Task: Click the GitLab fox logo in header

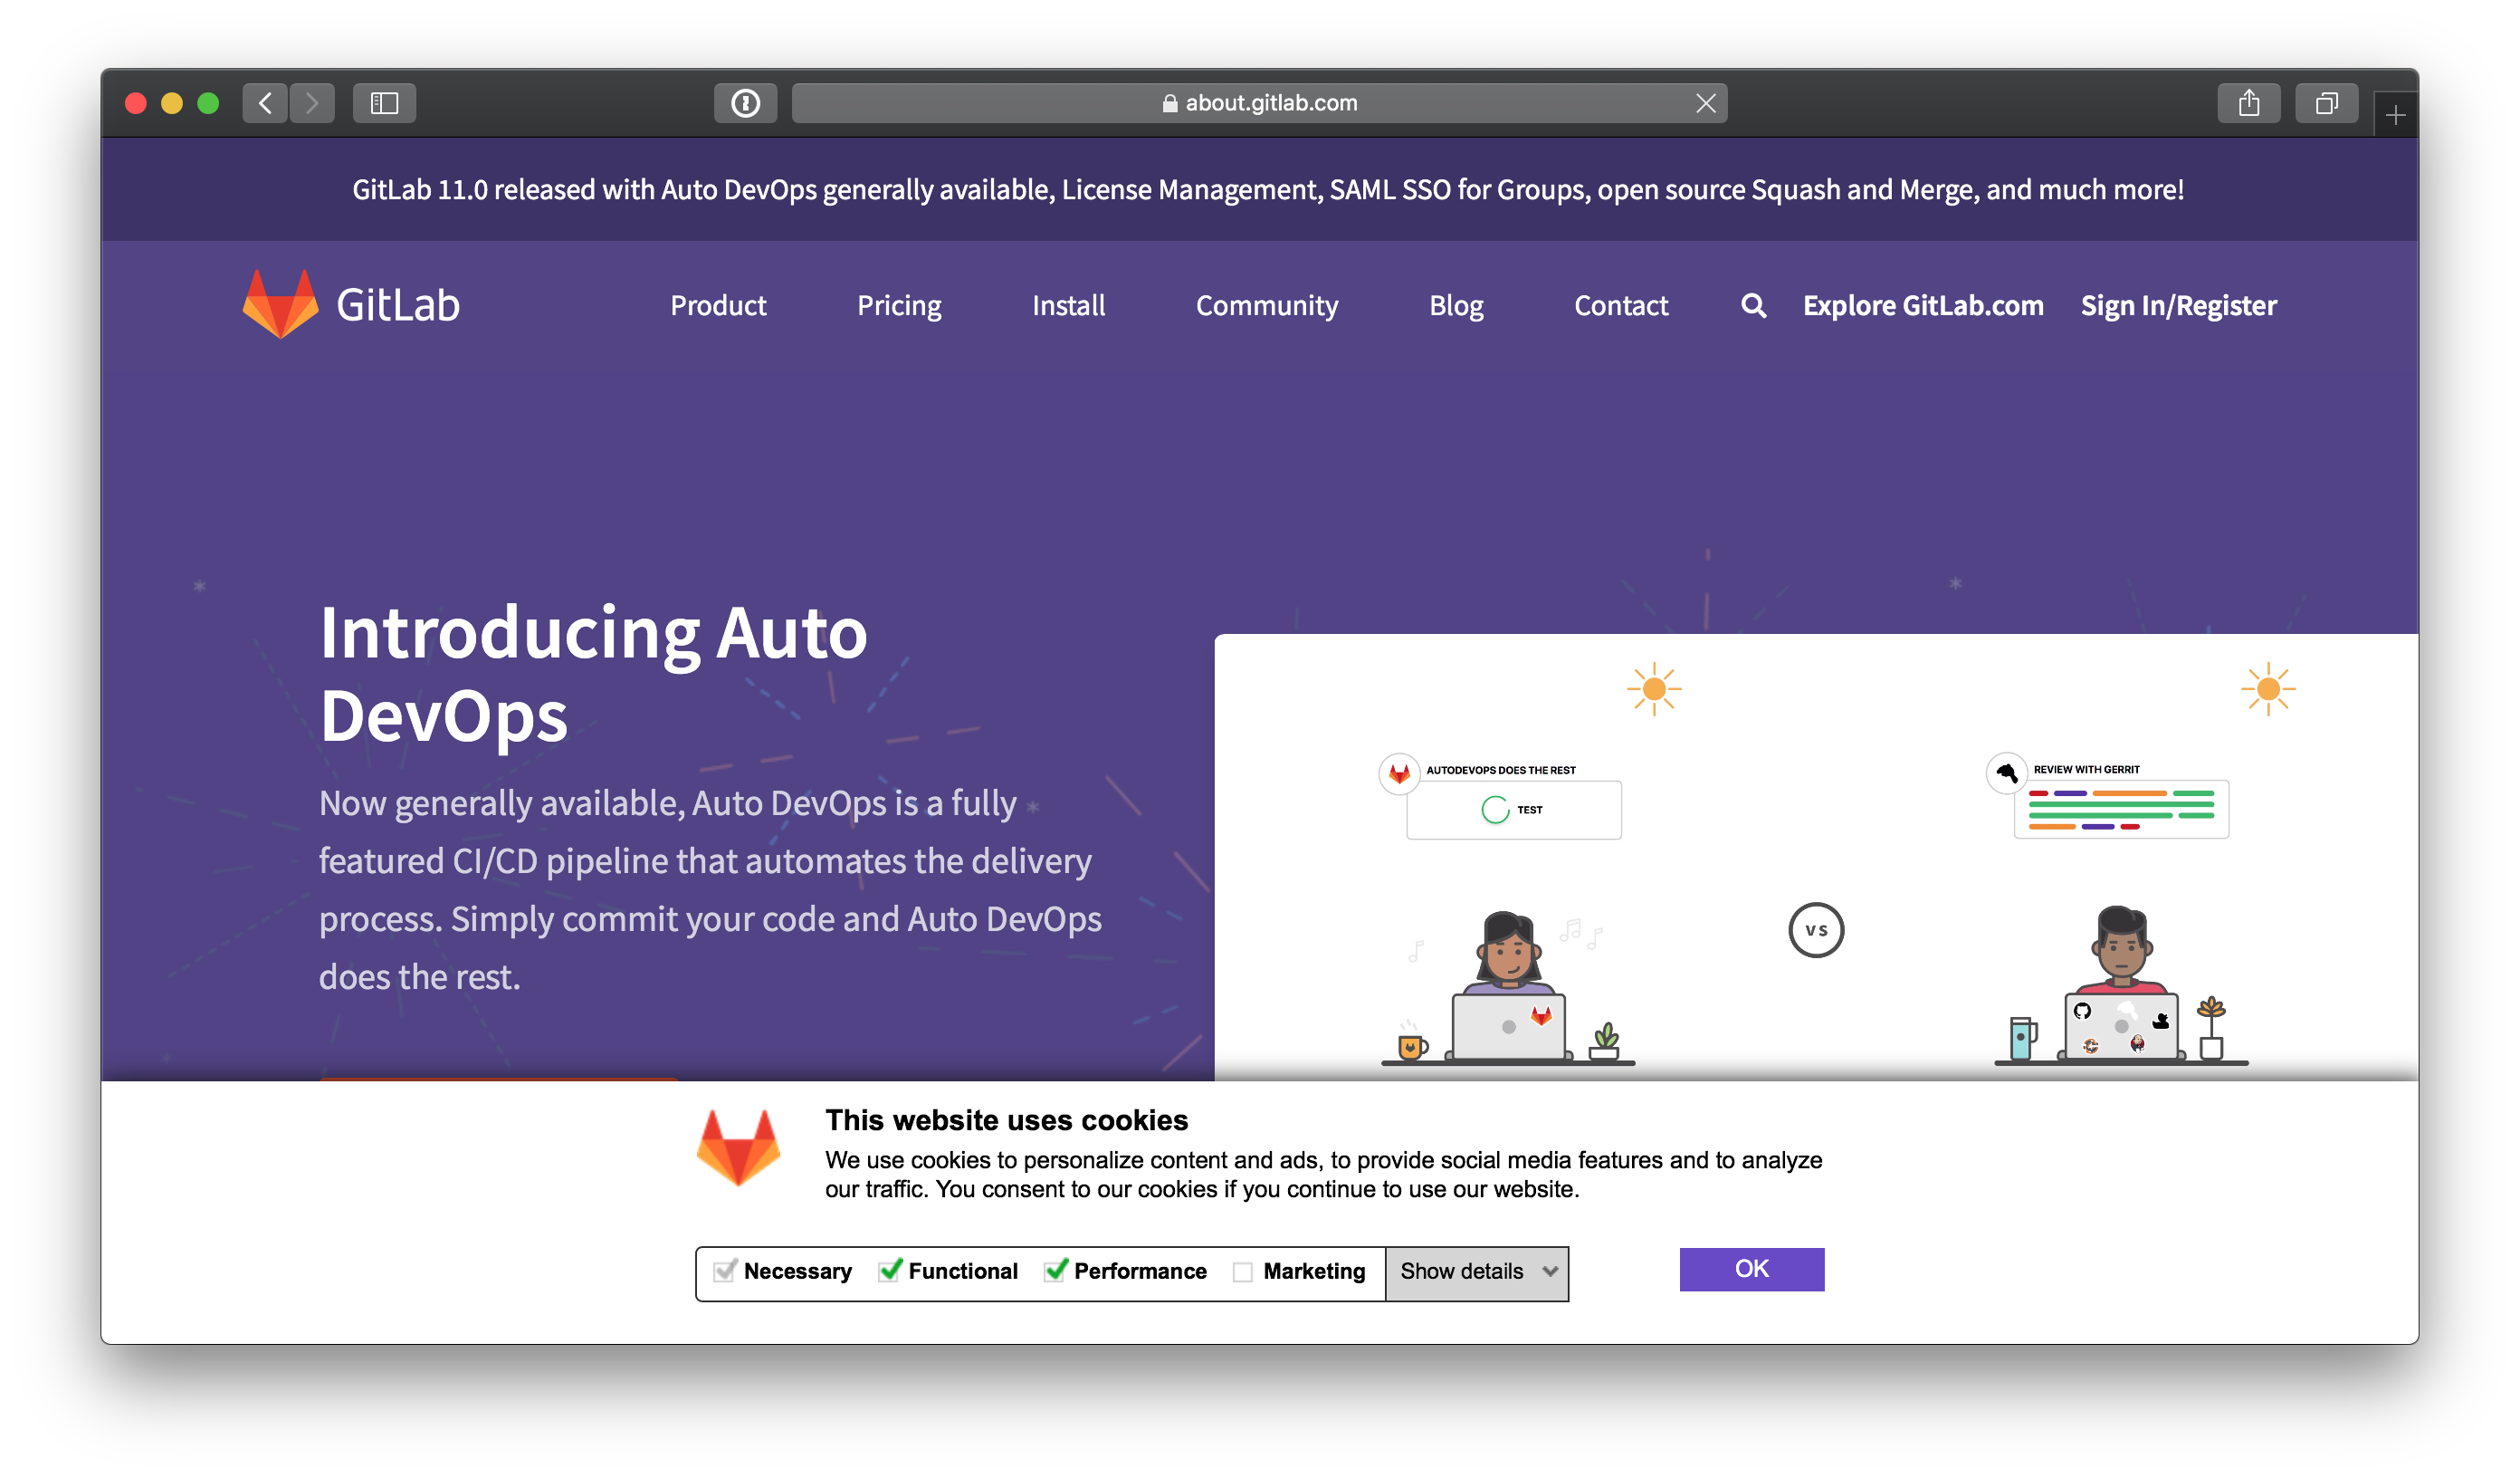Action: [280, 304]
